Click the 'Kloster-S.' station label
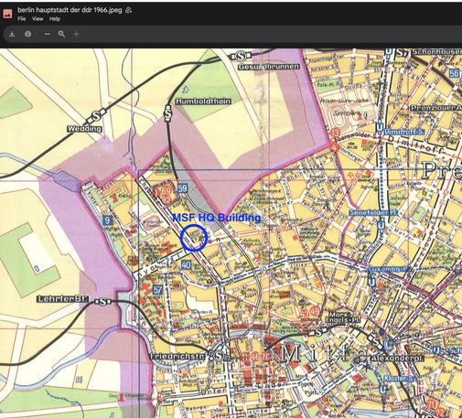This screenshot has width=462, height=418. (x=399, y=379)
